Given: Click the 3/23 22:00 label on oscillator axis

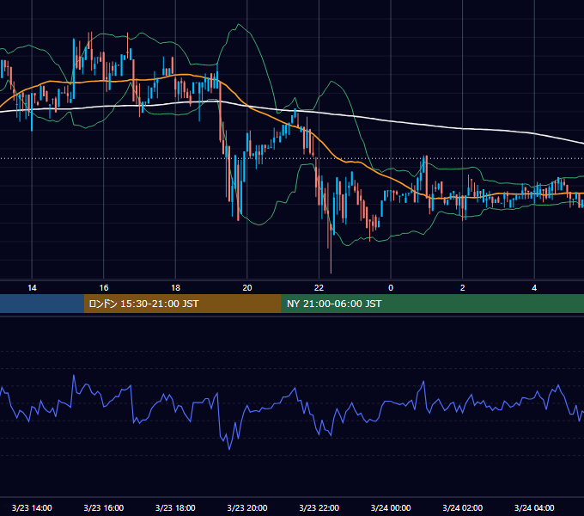Looking at the screenshot, I should pos(319,507).
